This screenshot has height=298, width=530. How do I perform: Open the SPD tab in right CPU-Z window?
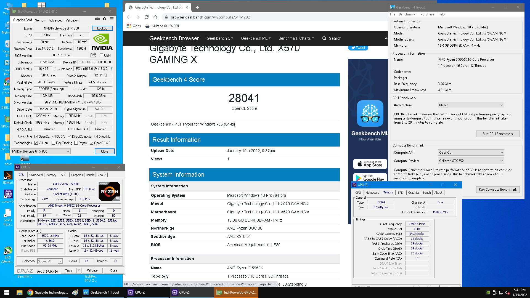[x=400, y=192]
